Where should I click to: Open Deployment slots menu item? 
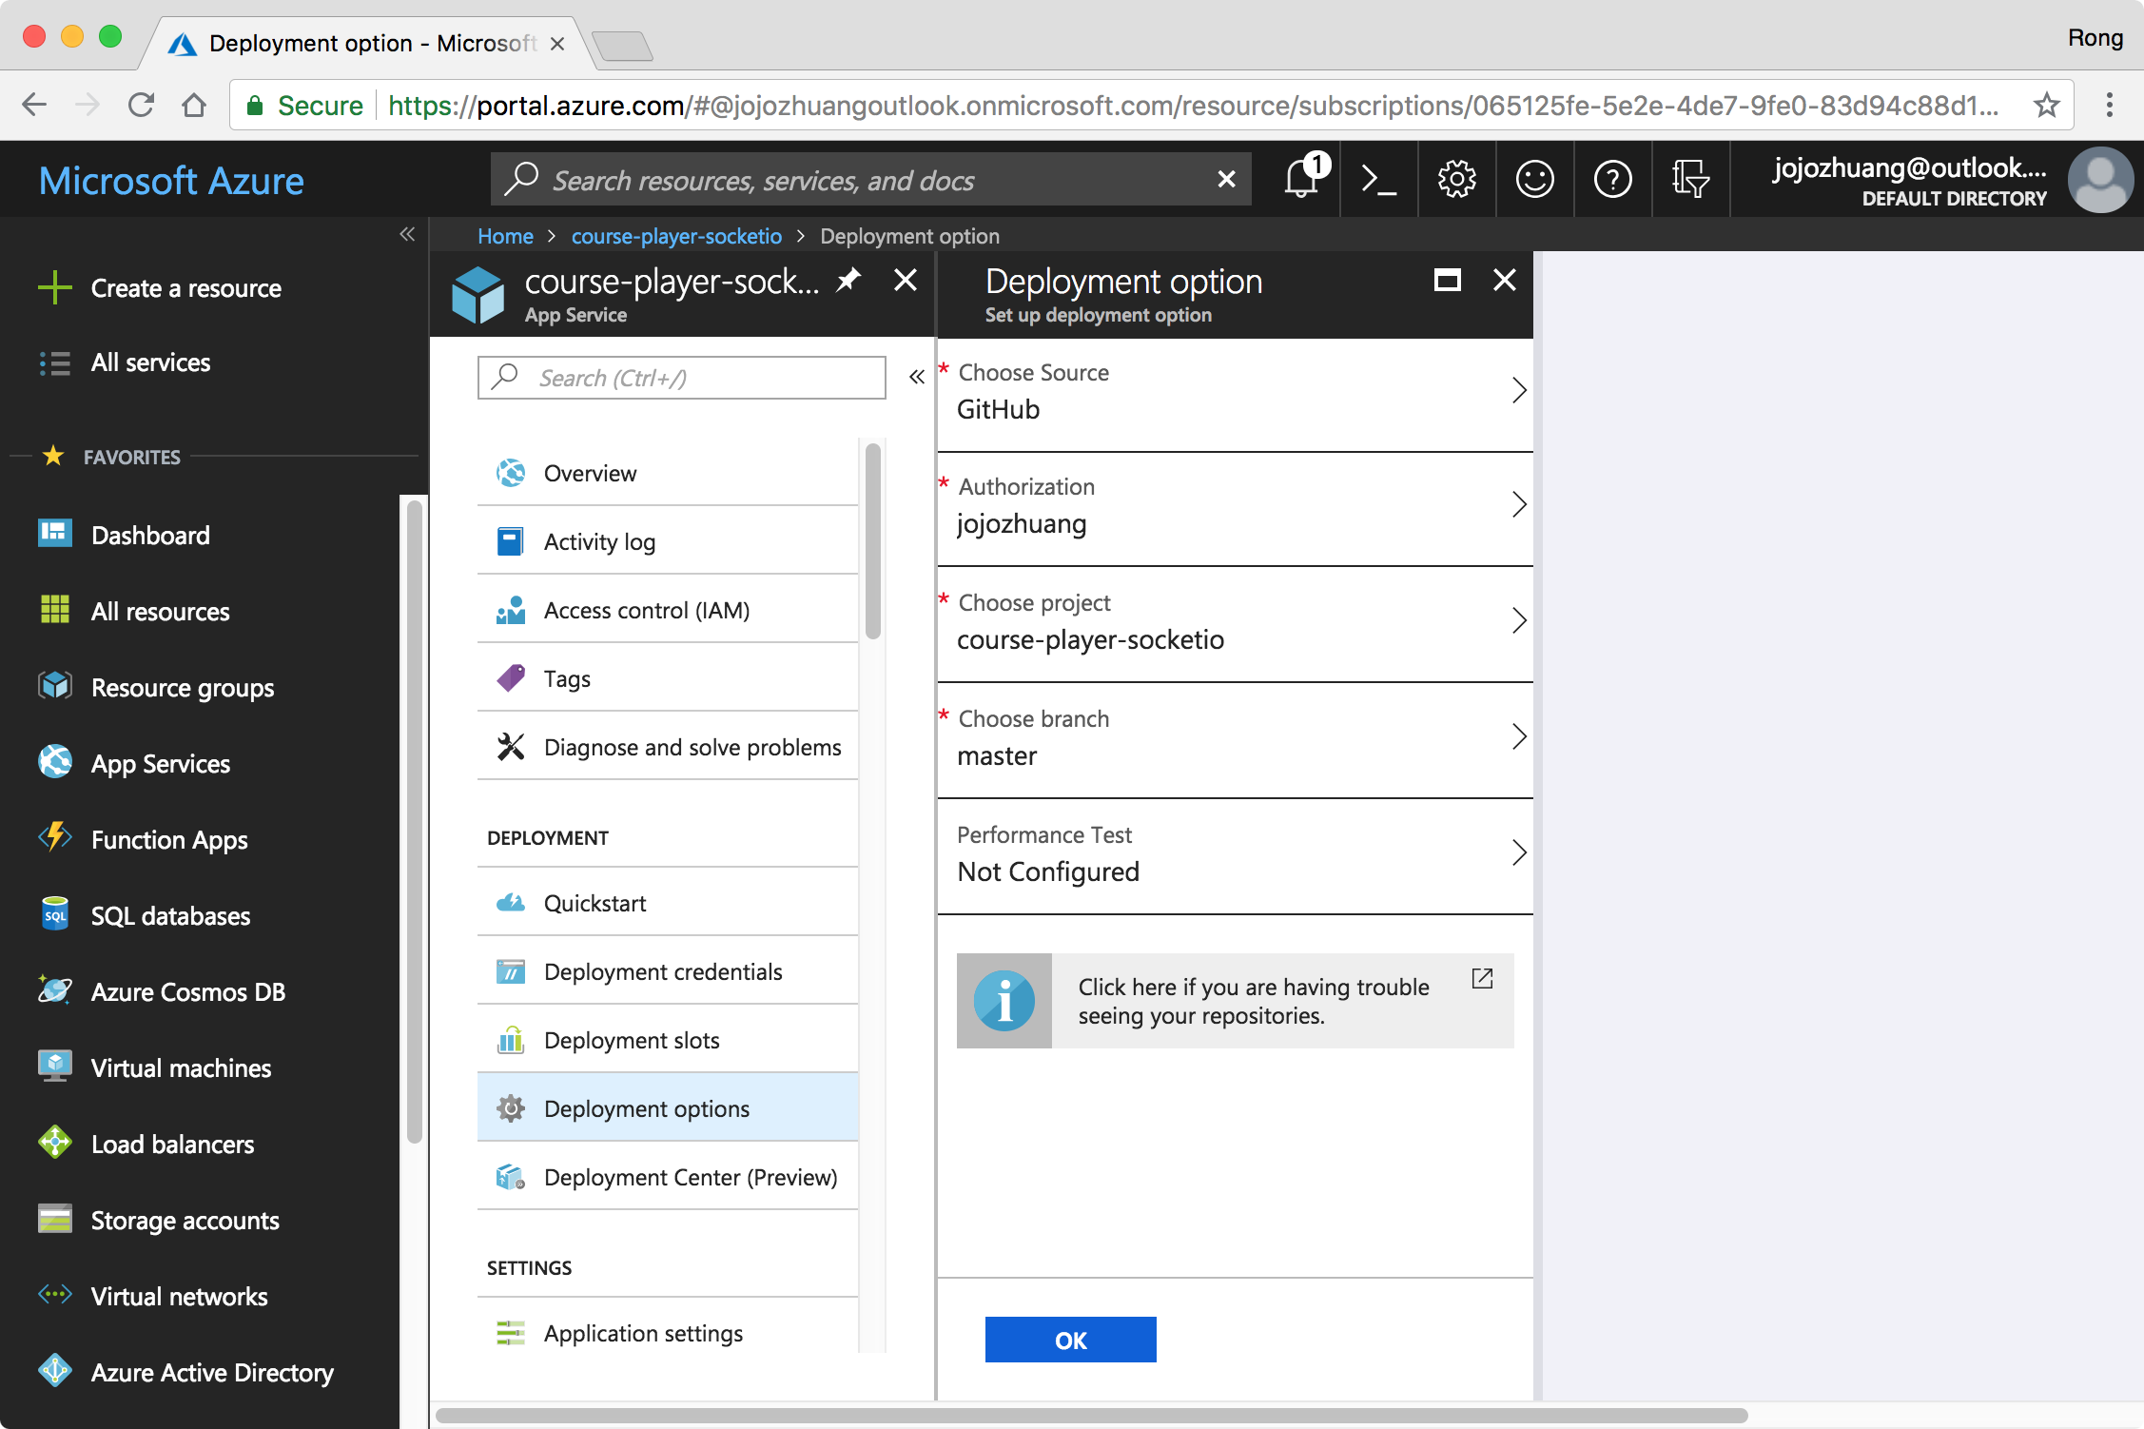668,1040
